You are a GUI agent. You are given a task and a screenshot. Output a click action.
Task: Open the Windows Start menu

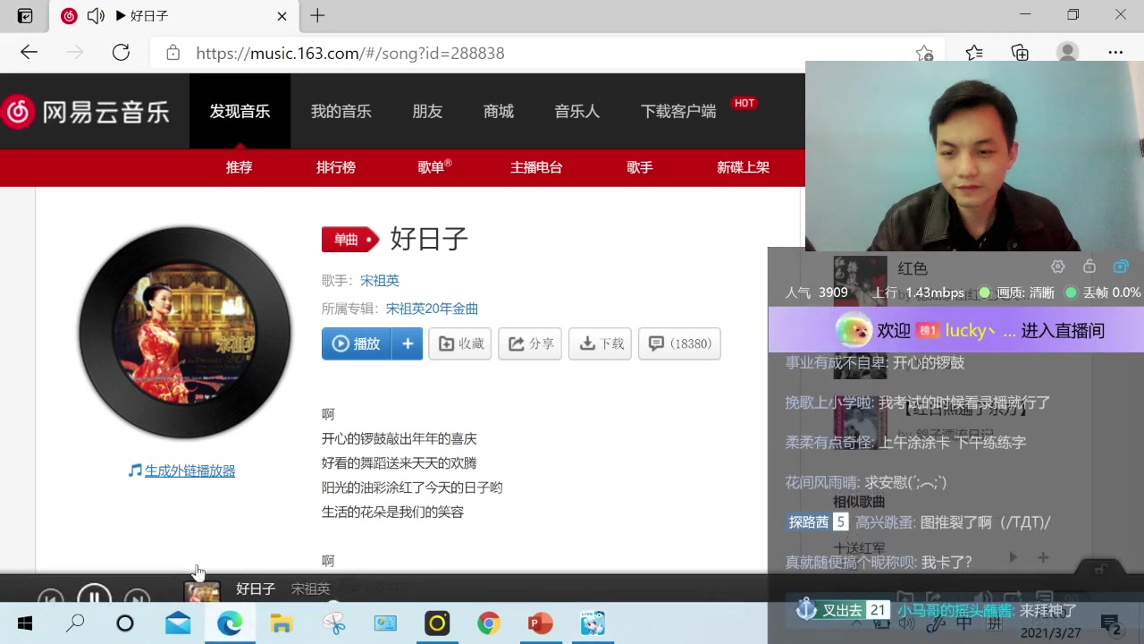tap(25, 623)
